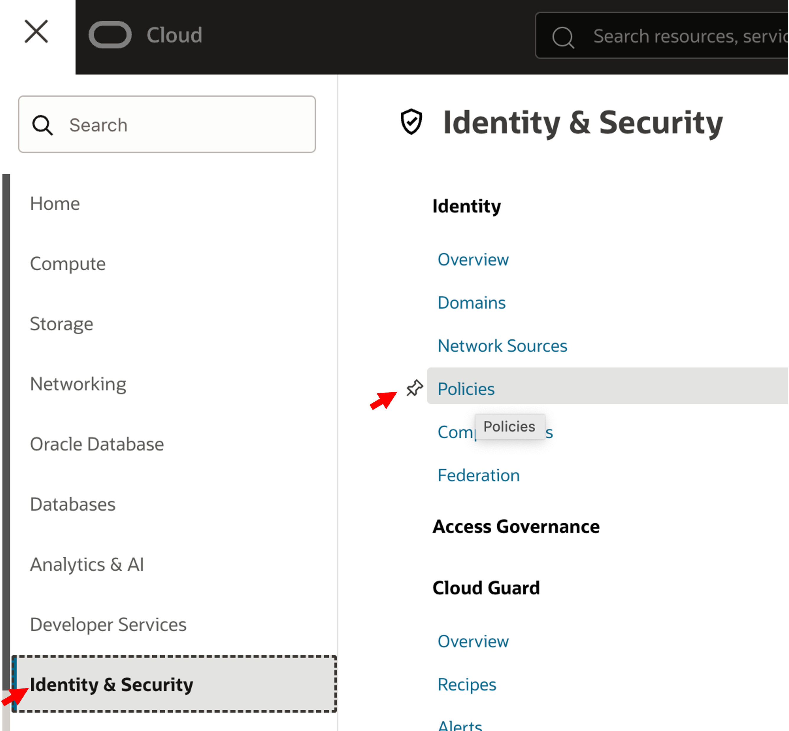The width and height of the screenshot is (789, 731).
Task: Open the Storage category
Action: click(x=62, y=324)
